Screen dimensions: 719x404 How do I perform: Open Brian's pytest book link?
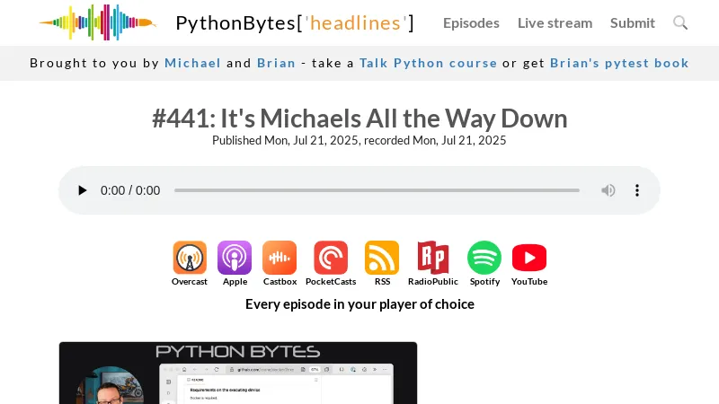[619, 63]
